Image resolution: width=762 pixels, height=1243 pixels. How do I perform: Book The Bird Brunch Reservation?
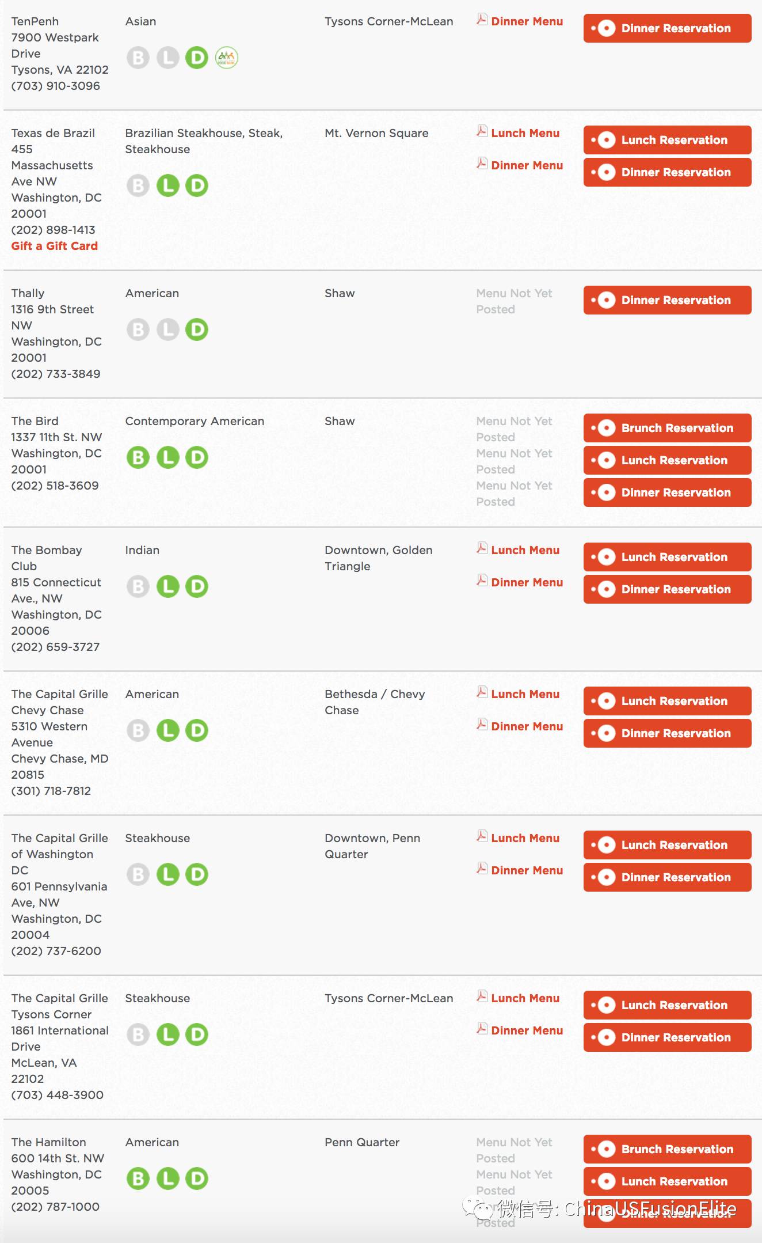(668, 428)
